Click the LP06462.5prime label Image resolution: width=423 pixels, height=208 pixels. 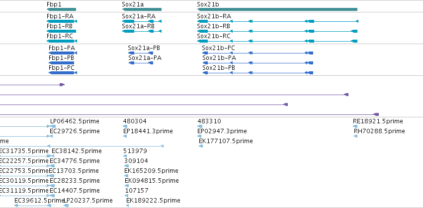point(75,121)
